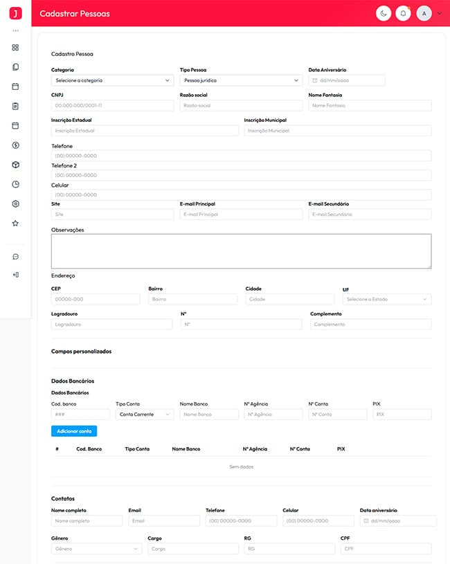Expand the user menu chevron beside avatar
Screen dimensions: 450x564
[440, 14]
